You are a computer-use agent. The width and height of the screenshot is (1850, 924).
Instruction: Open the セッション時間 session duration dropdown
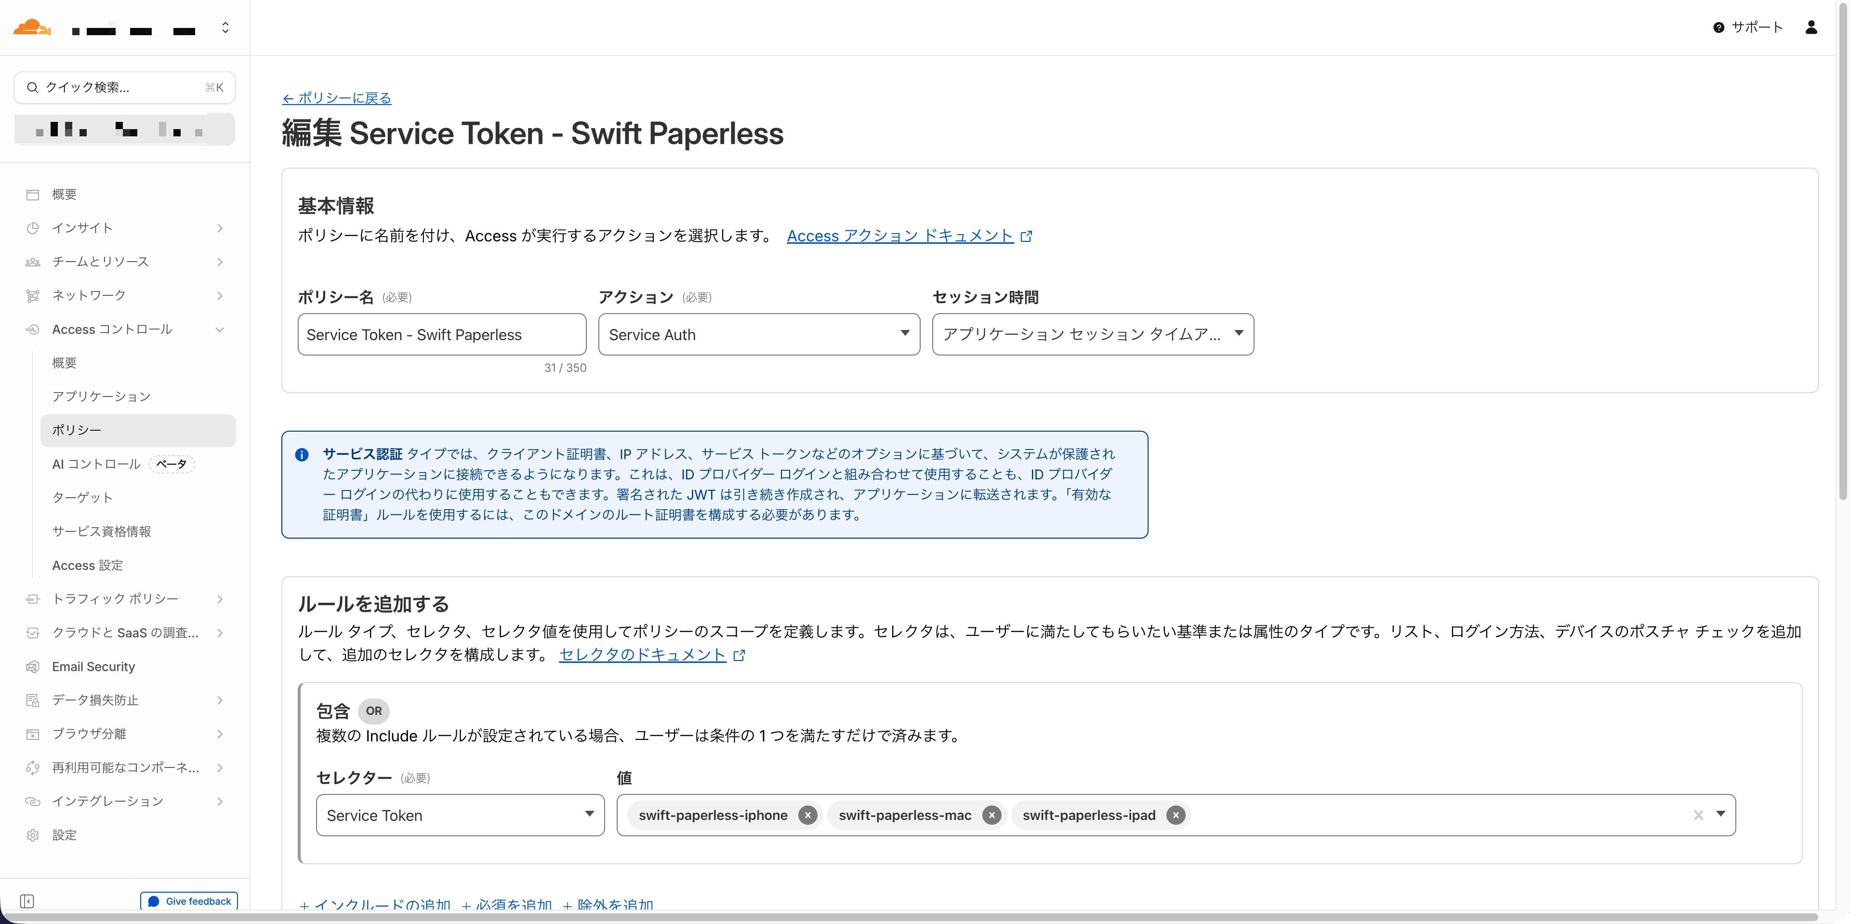tap(1092, 334)
